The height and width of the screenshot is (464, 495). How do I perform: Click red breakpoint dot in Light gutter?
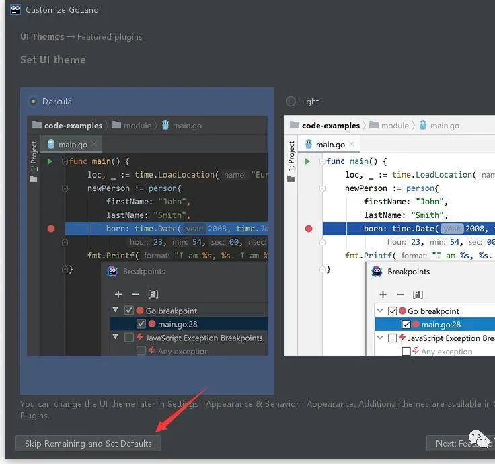point(309,229)
